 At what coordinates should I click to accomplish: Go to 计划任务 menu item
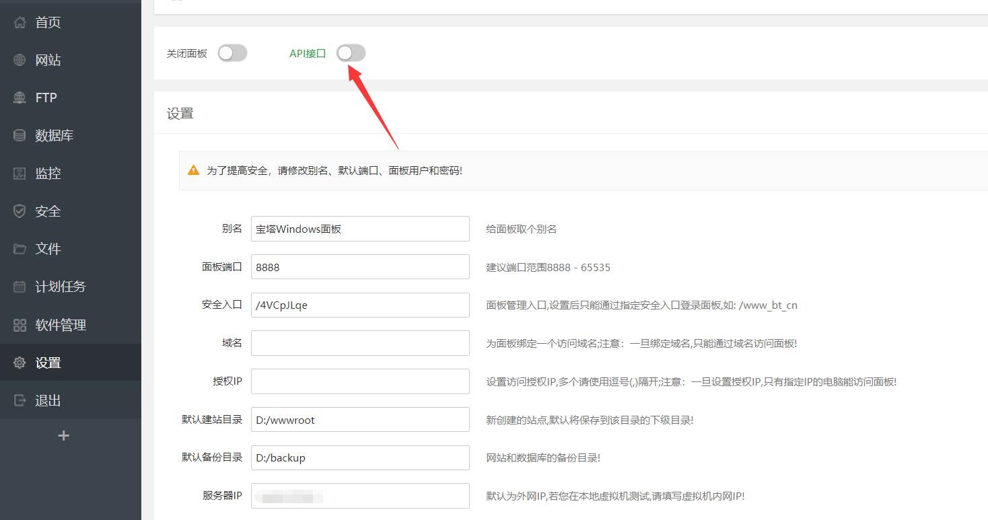(71, 287)
